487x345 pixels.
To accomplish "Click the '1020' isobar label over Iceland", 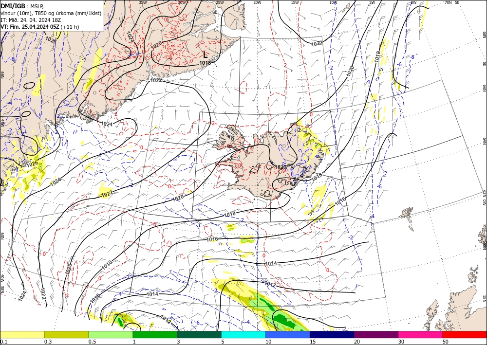I will pos(281,167).
